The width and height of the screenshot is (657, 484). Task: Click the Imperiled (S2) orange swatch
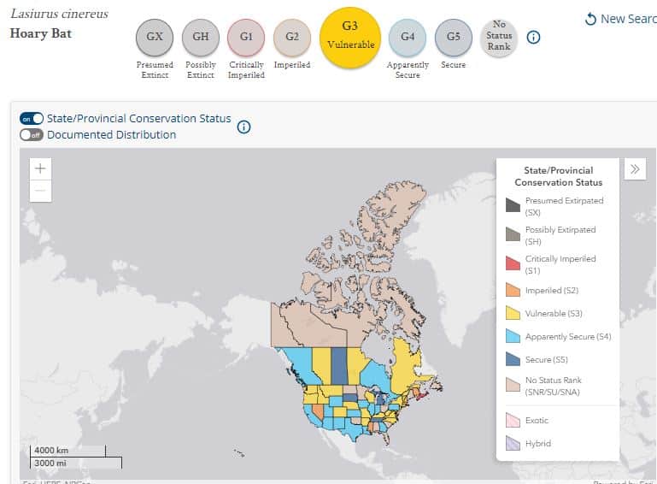(x=513, y=290)
